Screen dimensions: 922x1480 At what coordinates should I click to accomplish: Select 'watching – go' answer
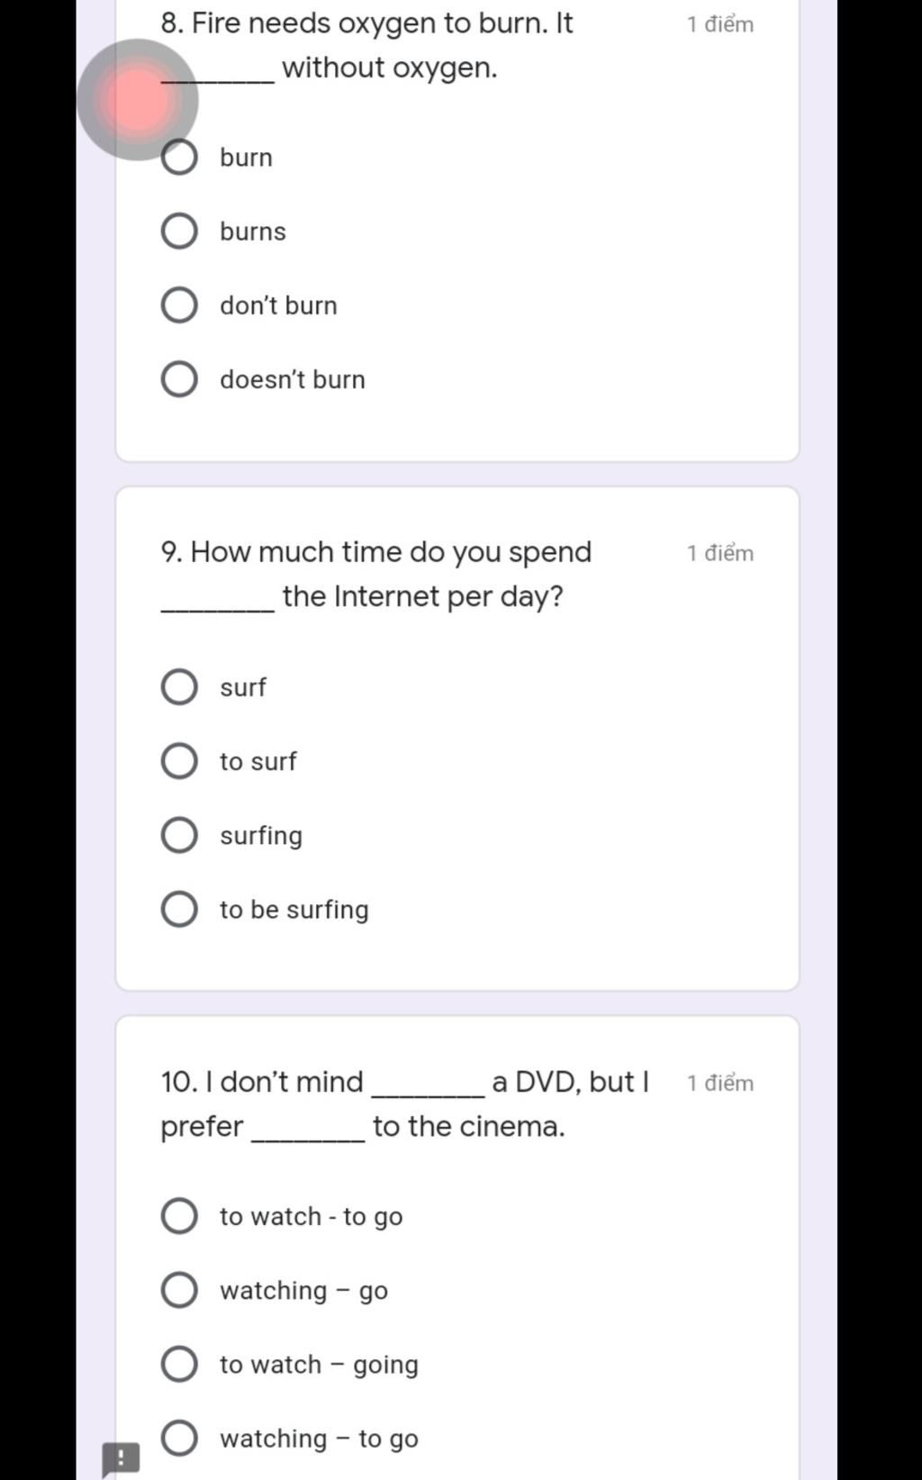[179, 1290]
